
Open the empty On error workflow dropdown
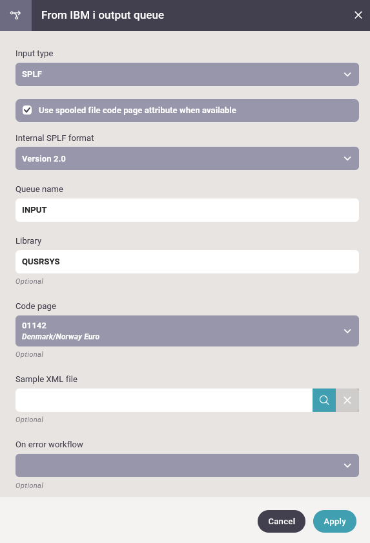pos(187,465)
